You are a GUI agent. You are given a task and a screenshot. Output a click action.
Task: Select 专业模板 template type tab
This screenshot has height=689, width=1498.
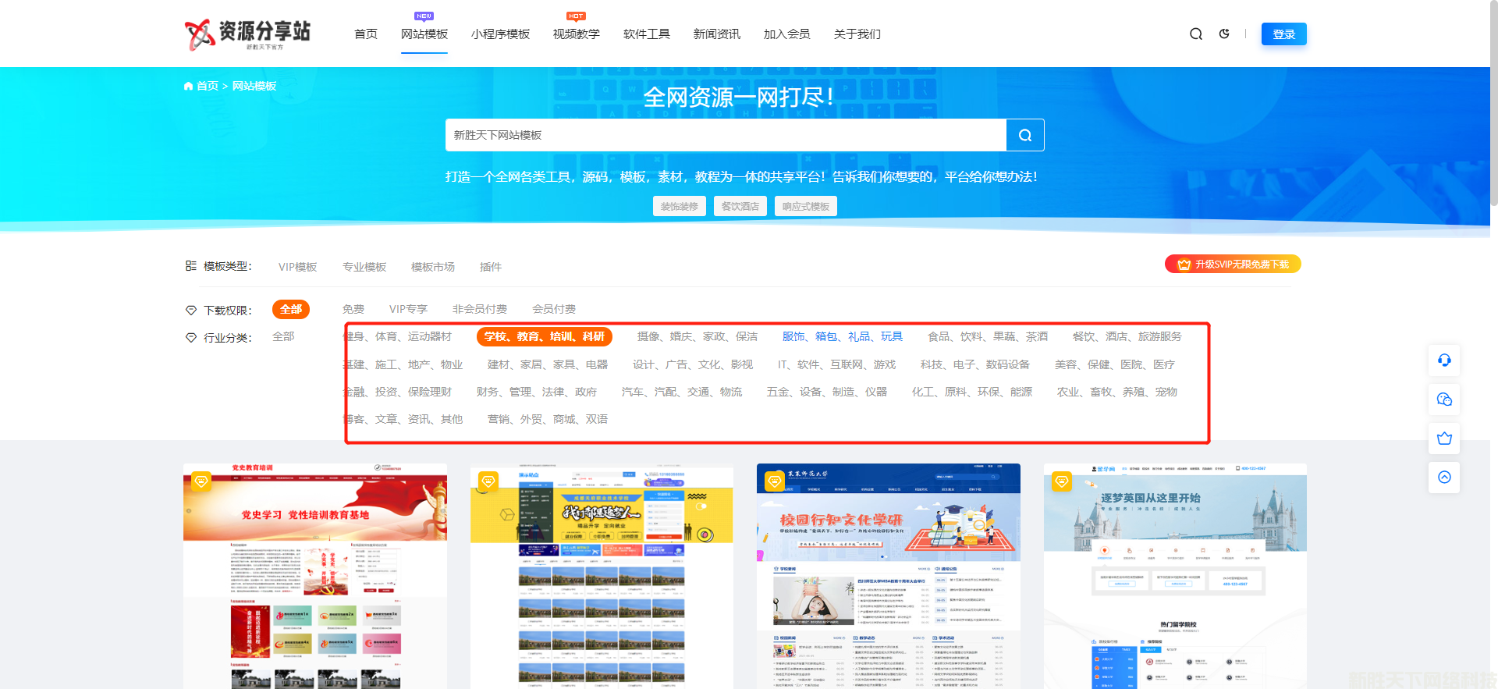tap(364, 267)
